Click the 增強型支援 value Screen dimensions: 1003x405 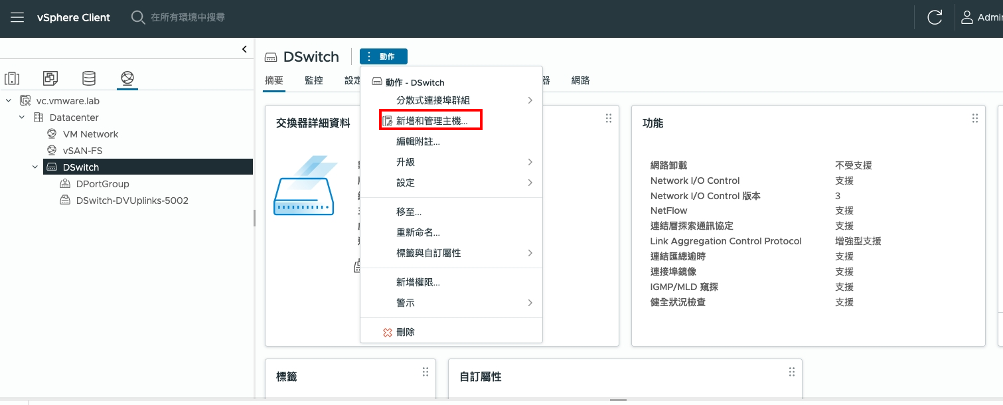tap(858, 241)
